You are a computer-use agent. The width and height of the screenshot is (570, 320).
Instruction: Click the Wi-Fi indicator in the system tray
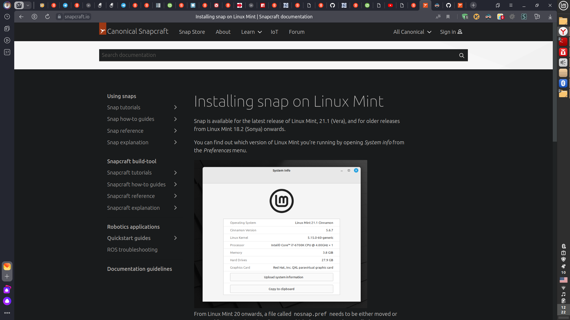tap(563, 288)
